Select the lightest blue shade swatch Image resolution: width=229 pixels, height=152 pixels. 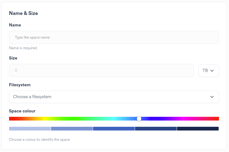click(x=30, y=129)
